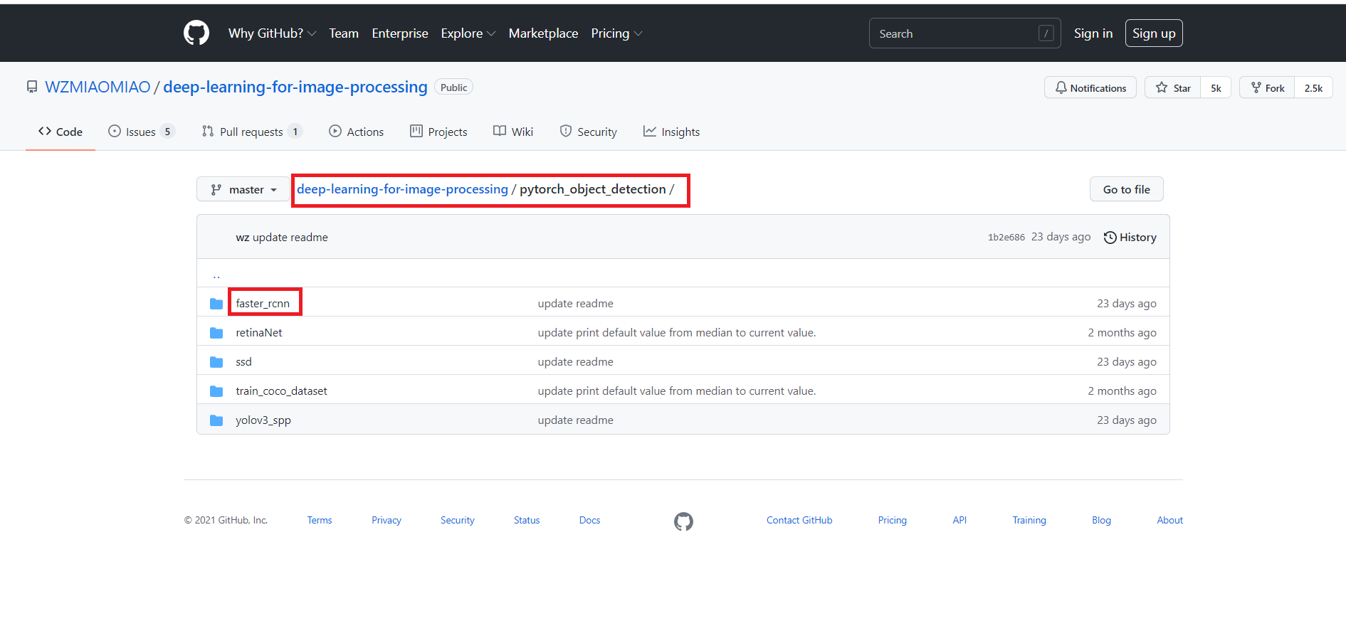
Task: Click the train_coco_dataset folder icon
Action: 216,391
